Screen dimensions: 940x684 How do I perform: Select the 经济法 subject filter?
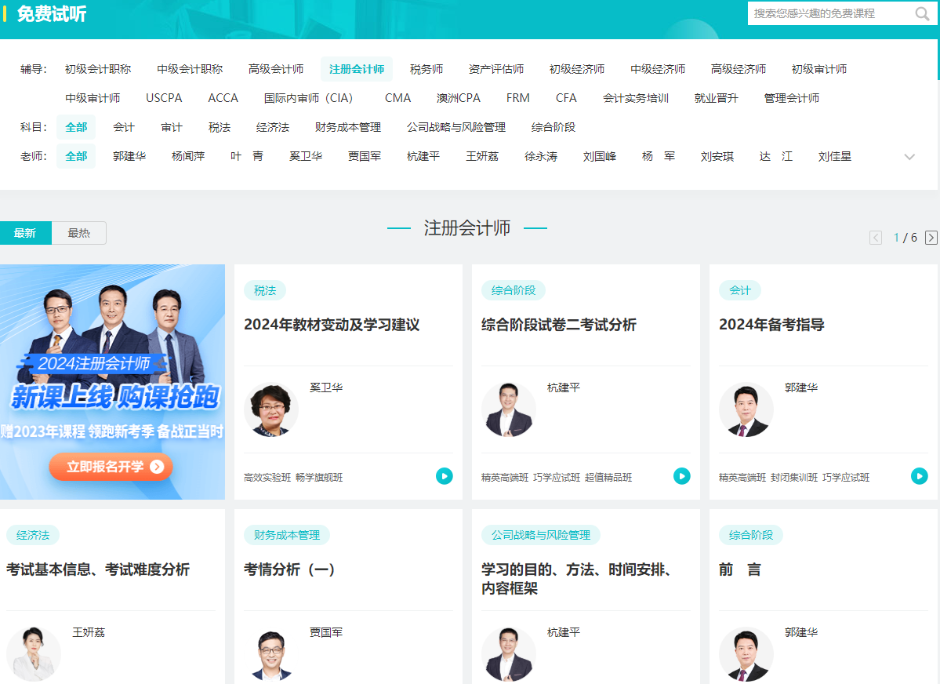click(x=272, y=126)
